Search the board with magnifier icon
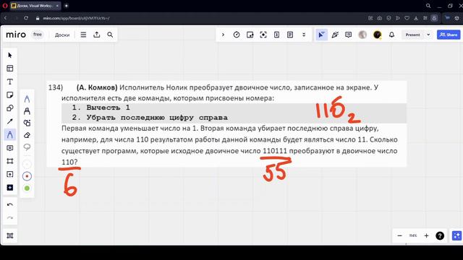This screenshot has height=260, width=463. pos(110,35)
